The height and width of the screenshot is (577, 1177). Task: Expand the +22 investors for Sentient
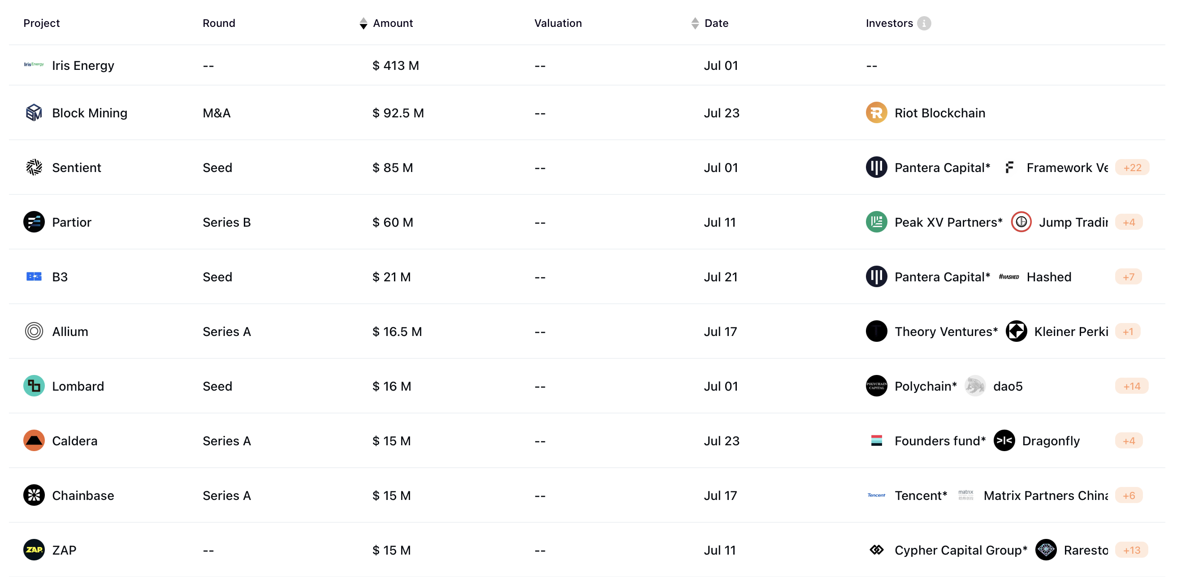[x=1132, y=168]
